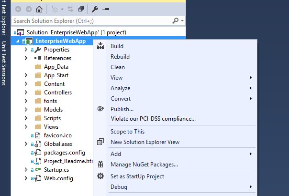Select Project_Readme.html file
This screenshot has height=196, width=289.
[x=68, y=161]
